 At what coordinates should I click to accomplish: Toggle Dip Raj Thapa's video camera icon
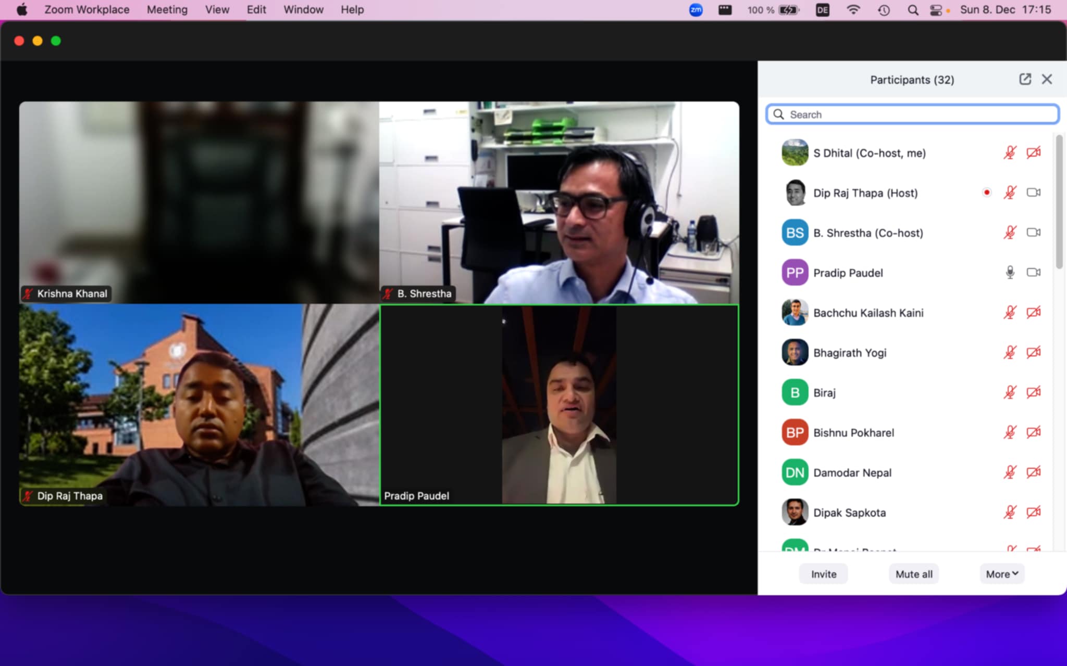(1034, 193)
